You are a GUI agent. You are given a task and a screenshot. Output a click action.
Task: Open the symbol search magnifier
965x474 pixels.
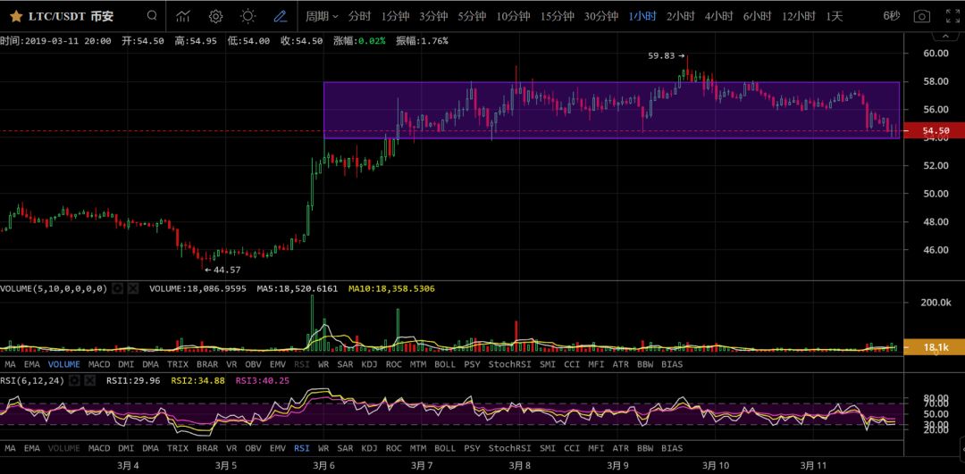[152, 16]
